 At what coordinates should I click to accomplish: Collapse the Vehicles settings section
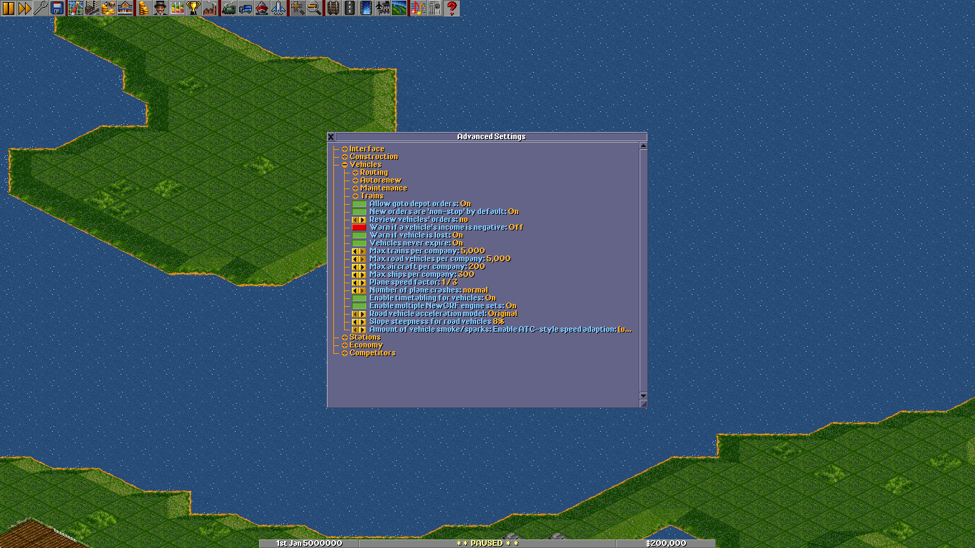345,165
